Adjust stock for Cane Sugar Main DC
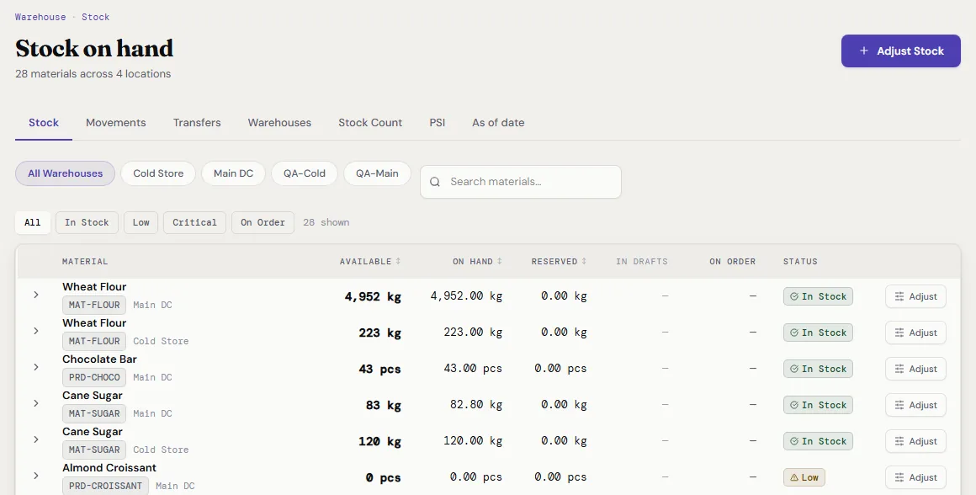This screenshot has height=495, width=976. pyautogui.click(x=915, y=405)
